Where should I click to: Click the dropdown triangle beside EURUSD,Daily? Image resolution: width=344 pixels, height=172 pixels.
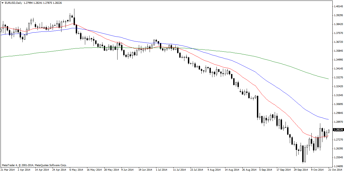pyautogui.click(x=2, y=2)
